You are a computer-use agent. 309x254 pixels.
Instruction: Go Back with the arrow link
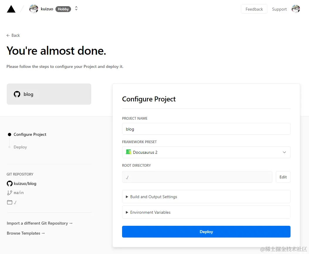(13, 35)
